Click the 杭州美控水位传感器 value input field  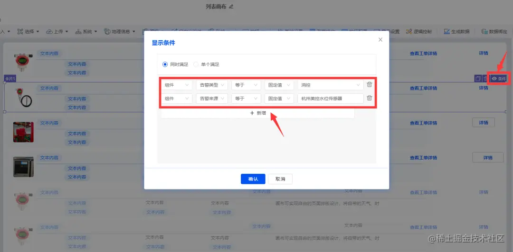tap(331, 98)
